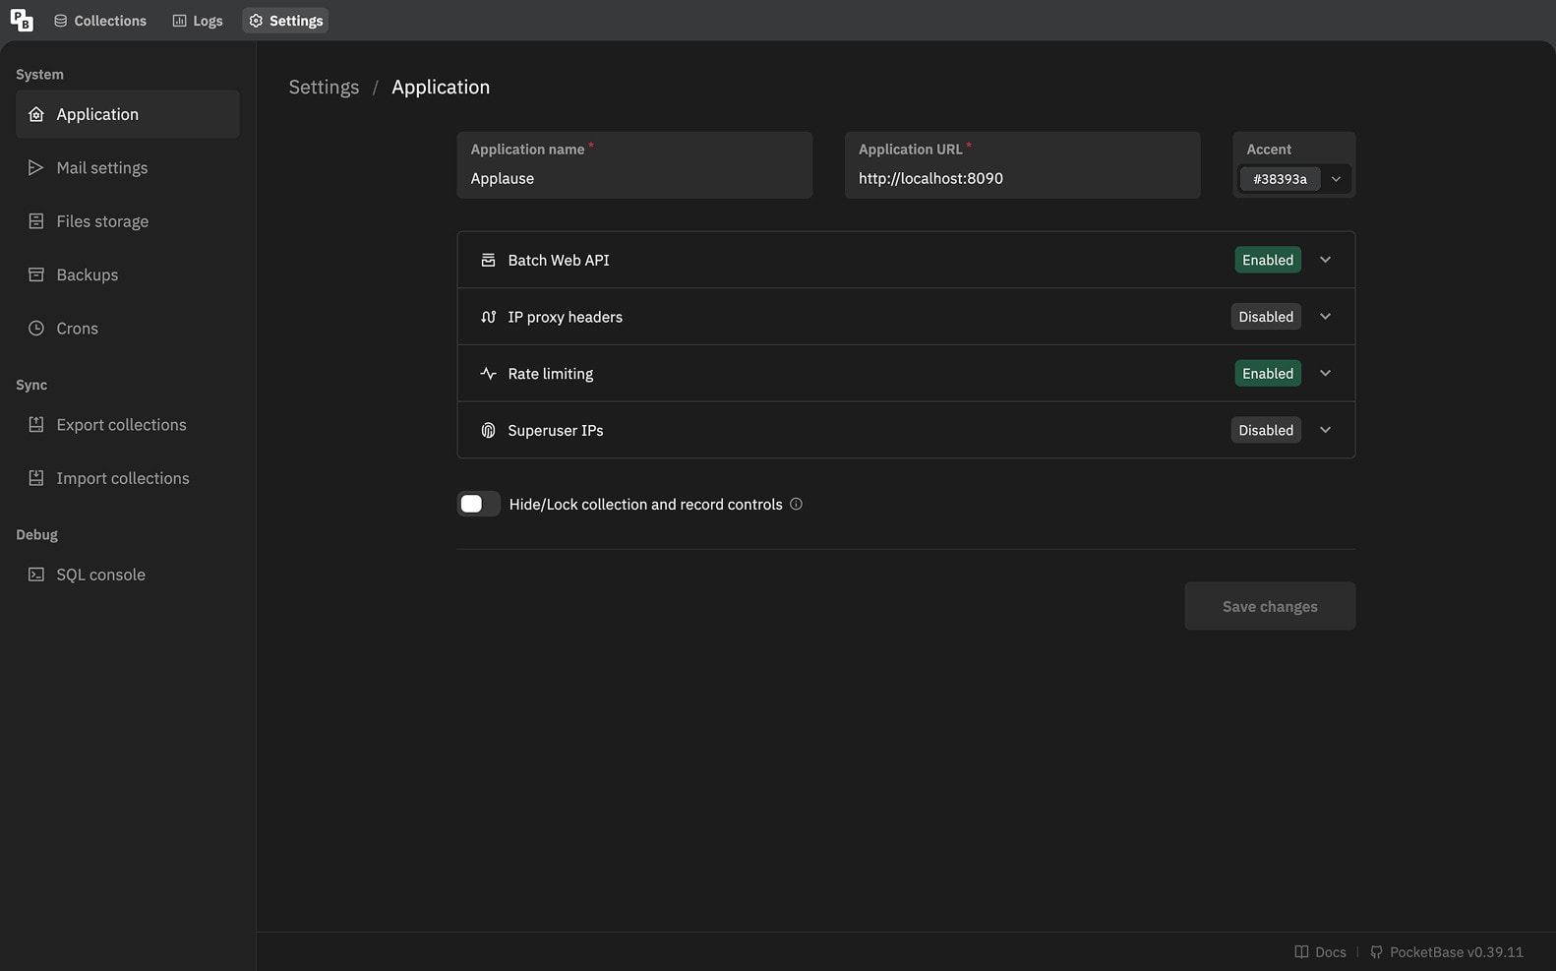Click the Batch Web API Enabled badge
This screenshot has height=971, width=1556.
pyautogui.click(x=1268, y=260)
